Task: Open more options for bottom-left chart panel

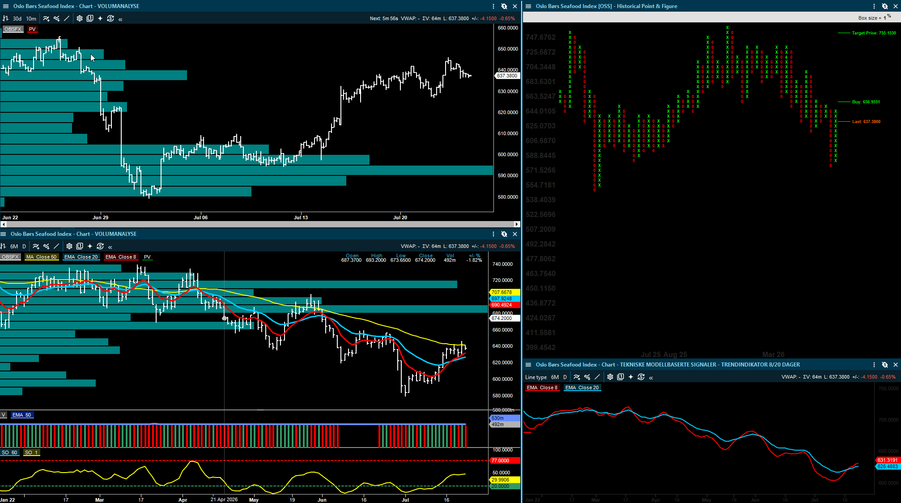Action: (x=493, y=234)
